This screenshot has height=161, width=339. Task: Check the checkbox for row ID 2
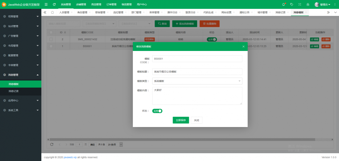coord(51,39)
